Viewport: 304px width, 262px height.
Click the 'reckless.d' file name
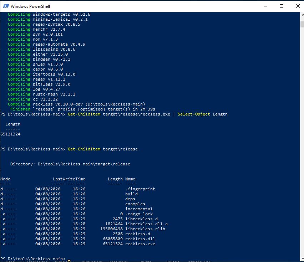pyautogui.click(x=138, y=234)
